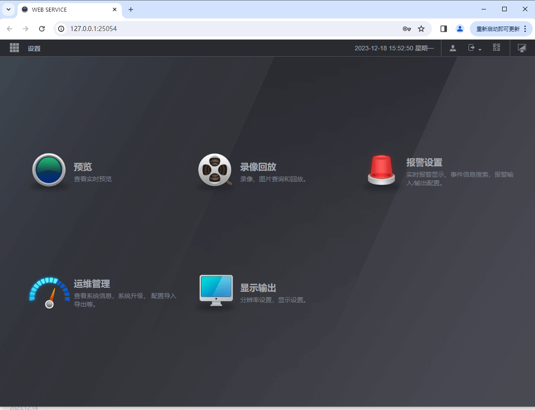Open the browser tab search chevron
The height and width of the screenshot is (410, 535).
[x=8, y=9]
